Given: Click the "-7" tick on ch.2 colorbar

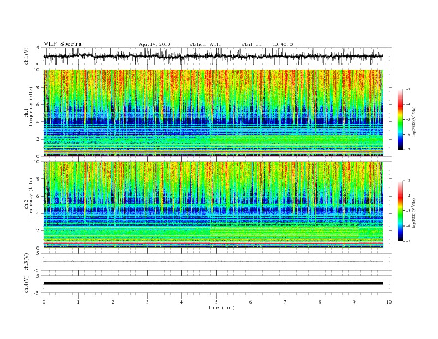Looking at the screenshot, I should [x=408, y=241].
